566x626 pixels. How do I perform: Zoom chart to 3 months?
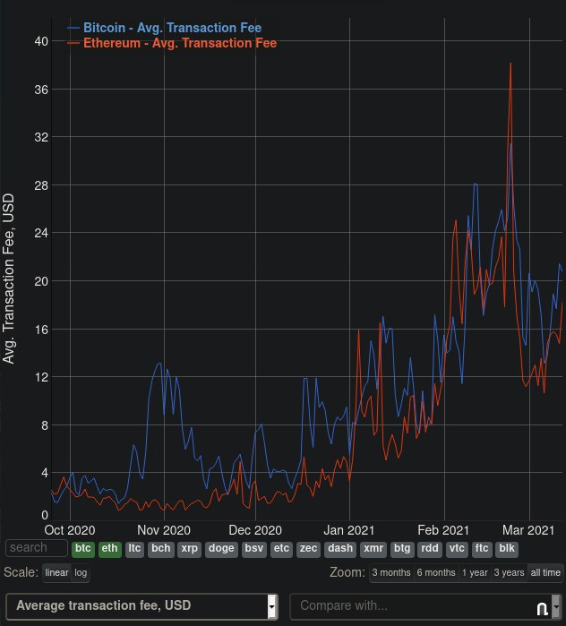click(x=391, y=573)
